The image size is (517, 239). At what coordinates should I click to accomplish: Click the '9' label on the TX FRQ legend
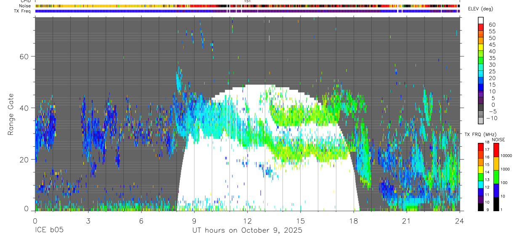click(487, 210)
